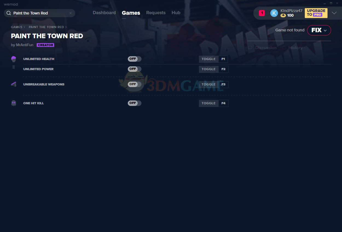Click the ghost icon beside One Hit Kill
This screenshot has width=342, height=232.
point(14,103)
